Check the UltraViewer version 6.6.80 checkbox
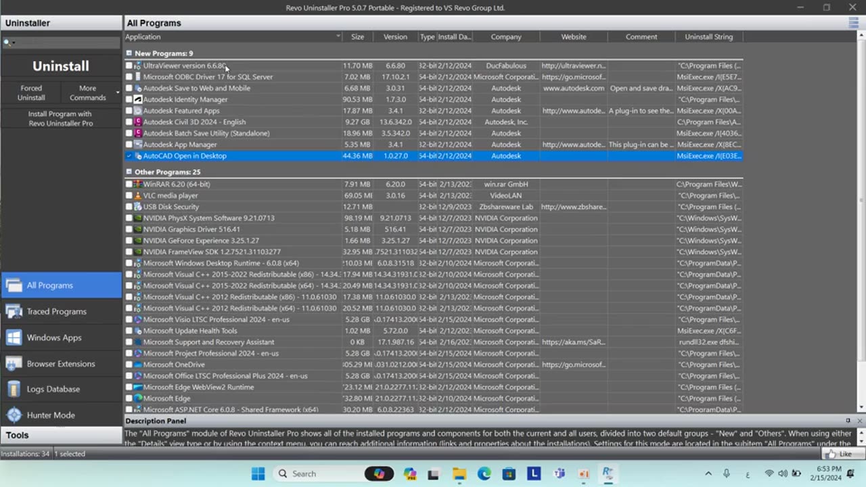The width and height of the screenshot is (866, 487). pyautogui.click(x=129, y=66)
